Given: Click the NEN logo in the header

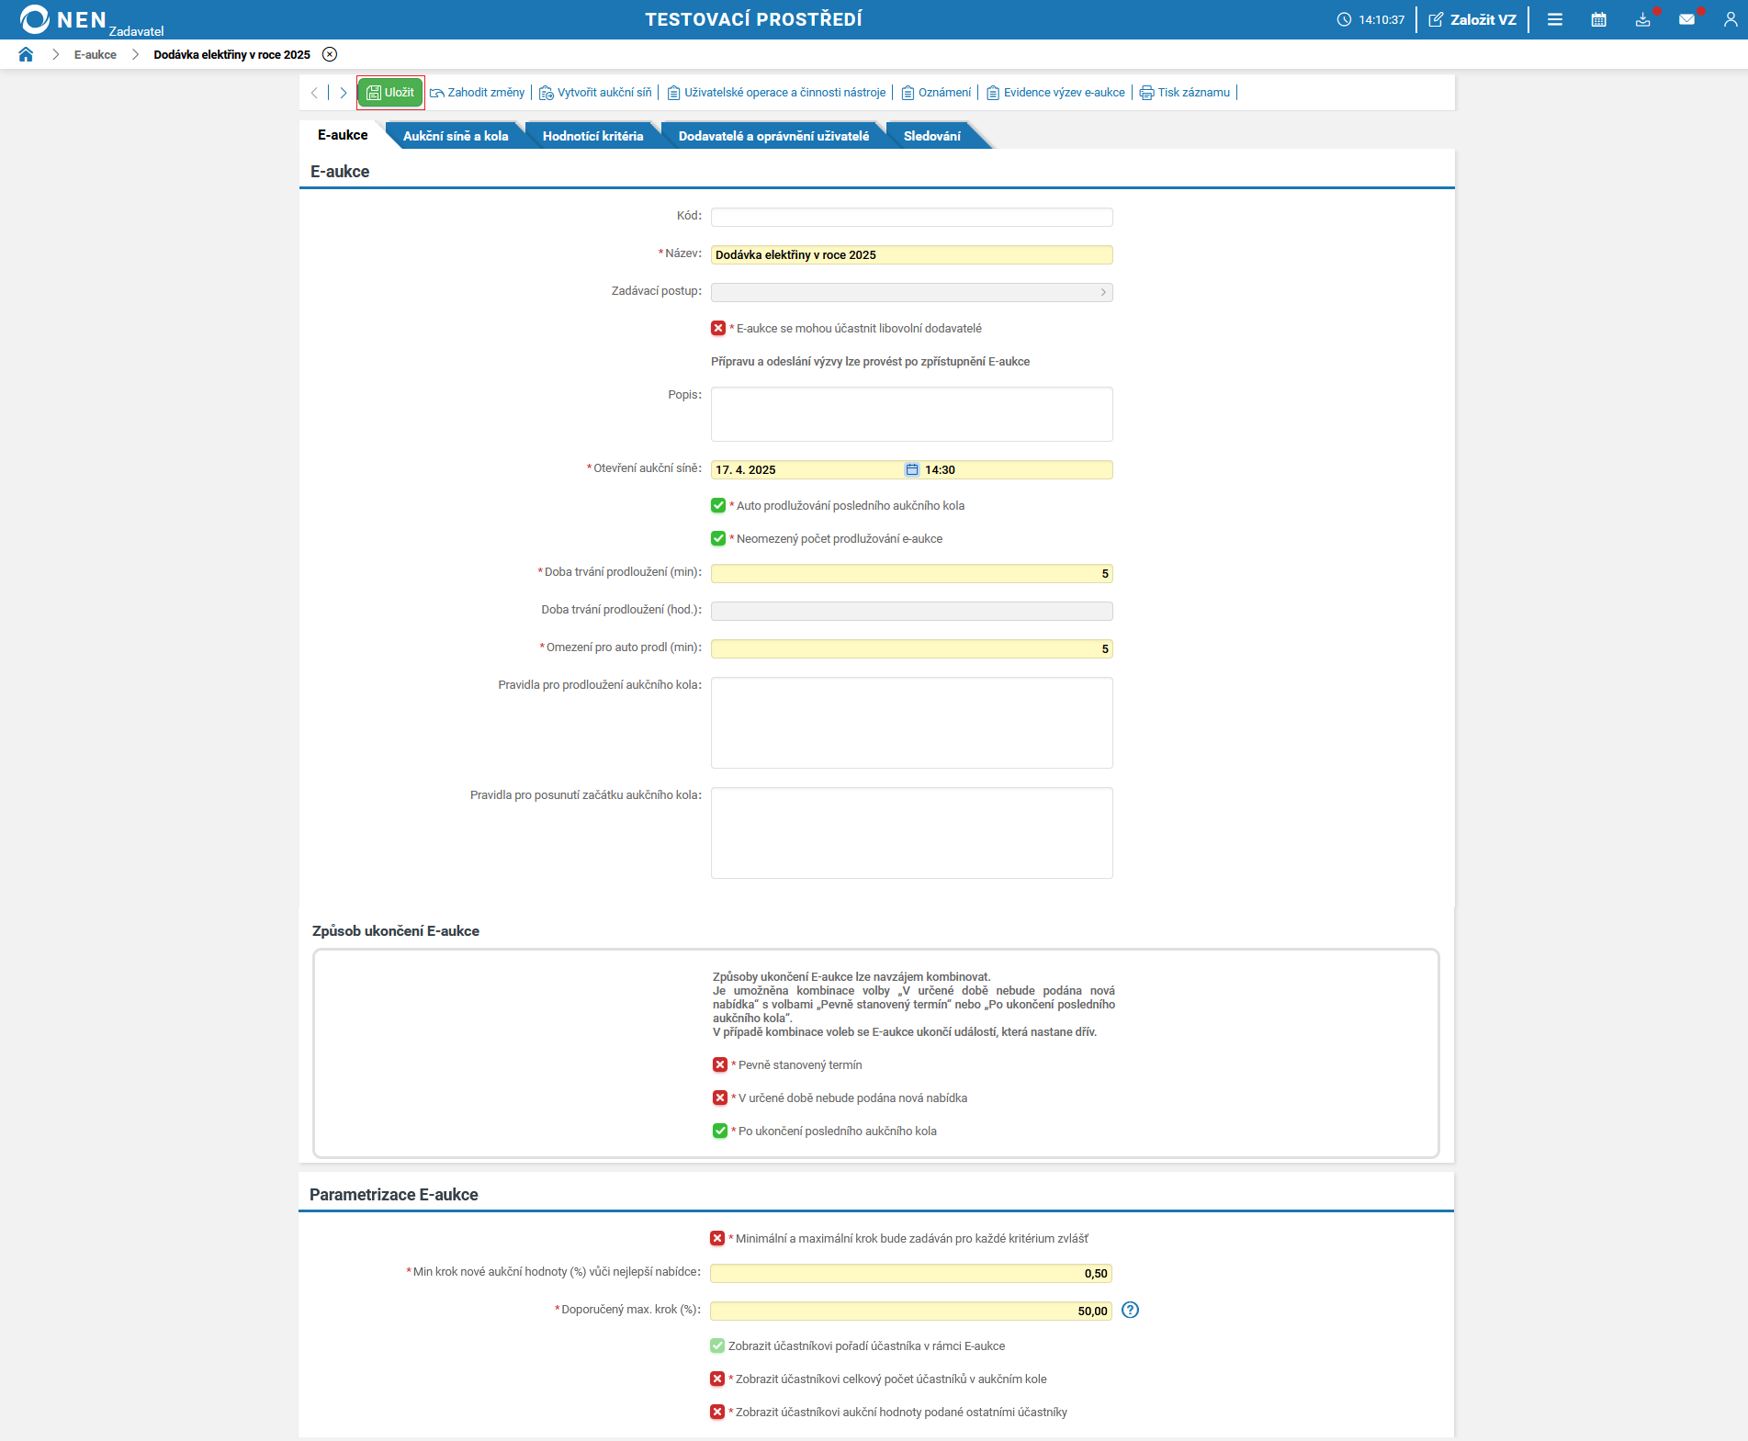Looking at the screenshot, I should click(x=35, y=18).
